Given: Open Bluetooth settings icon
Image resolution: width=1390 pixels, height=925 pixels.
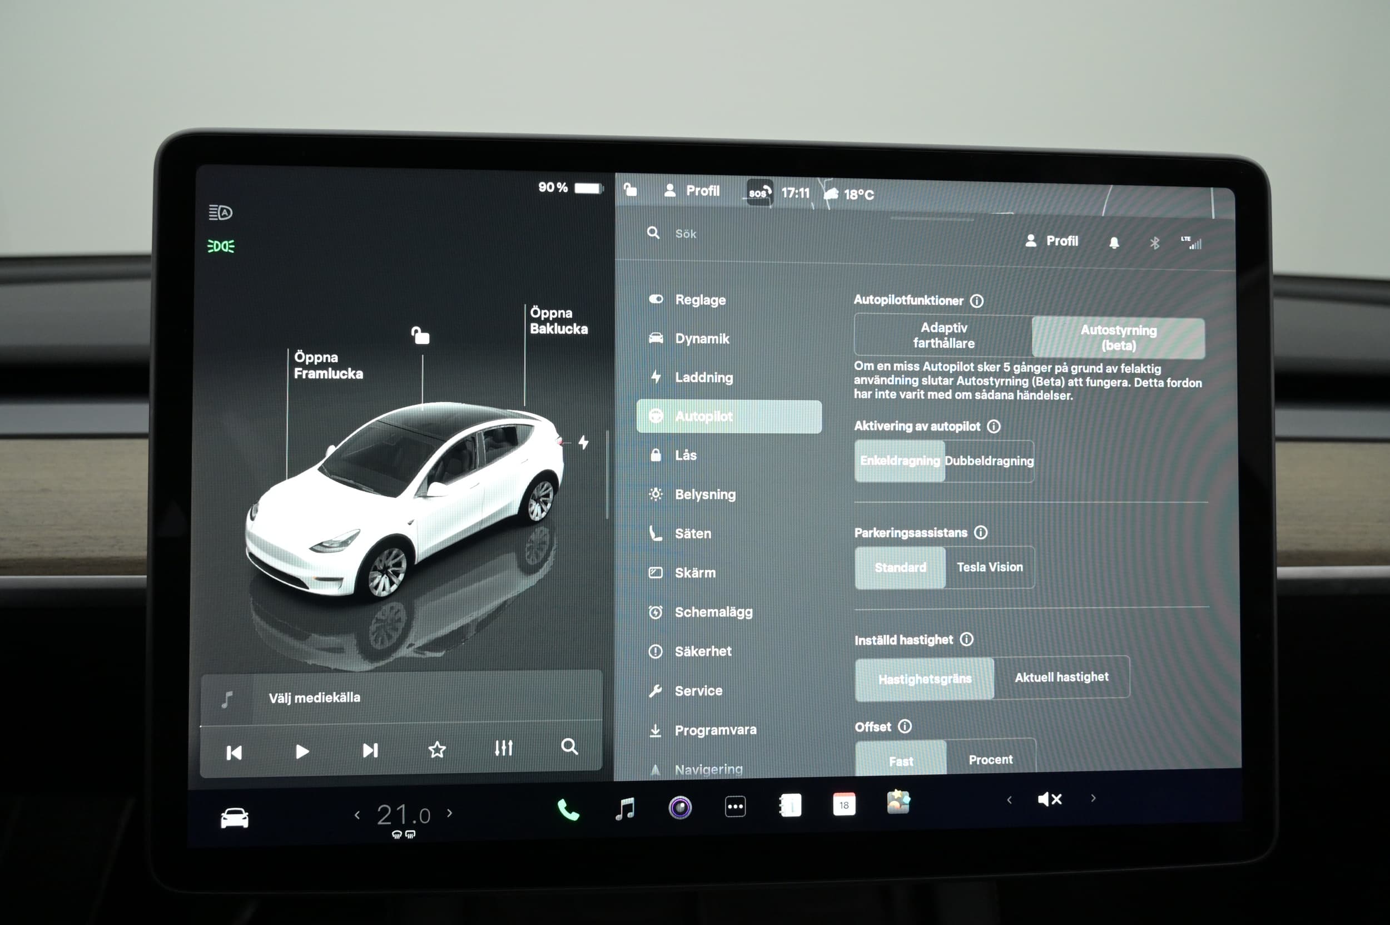Looking at the screenshot, I should point(1154,243).
